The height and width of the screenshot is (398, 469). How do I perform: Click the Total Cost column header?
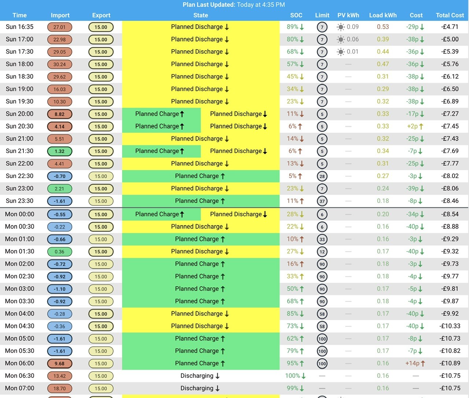click(x=450, y=15)
